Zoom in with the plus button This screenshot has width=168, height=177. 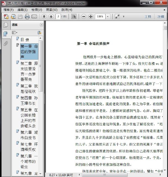pyautogui.click(x=91, y=16)
